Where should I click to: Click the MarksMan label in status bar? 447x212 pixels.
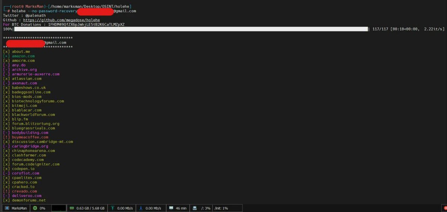(19, 208)
